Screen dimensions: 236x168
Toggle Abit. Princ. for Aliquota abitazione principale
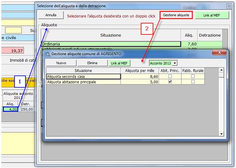click(x=170, y=82)
